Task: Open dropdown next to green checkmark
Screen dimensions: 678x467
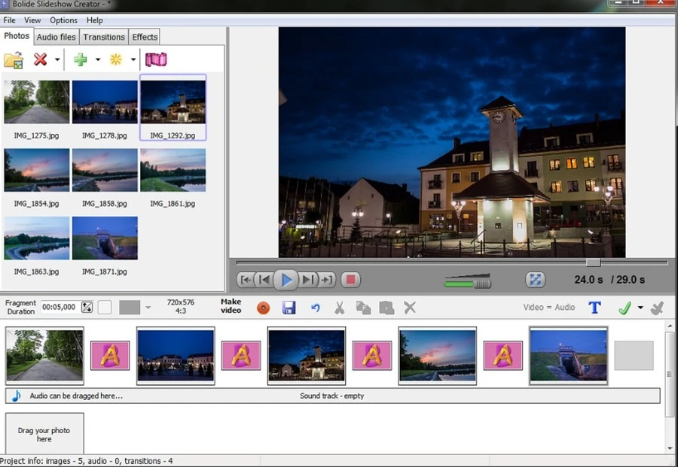Action: pyautogui.click(x=640, y=308)
